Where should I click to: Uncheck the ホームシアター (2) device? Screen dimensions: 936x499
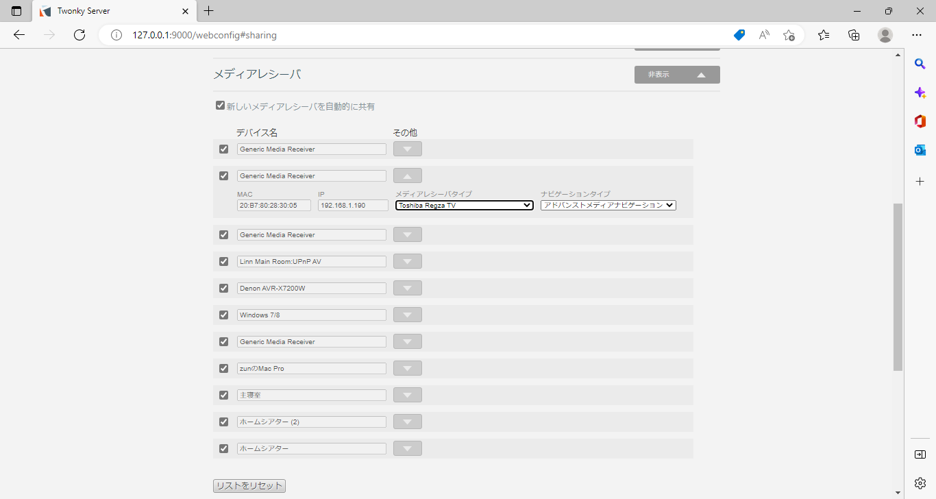223,422
